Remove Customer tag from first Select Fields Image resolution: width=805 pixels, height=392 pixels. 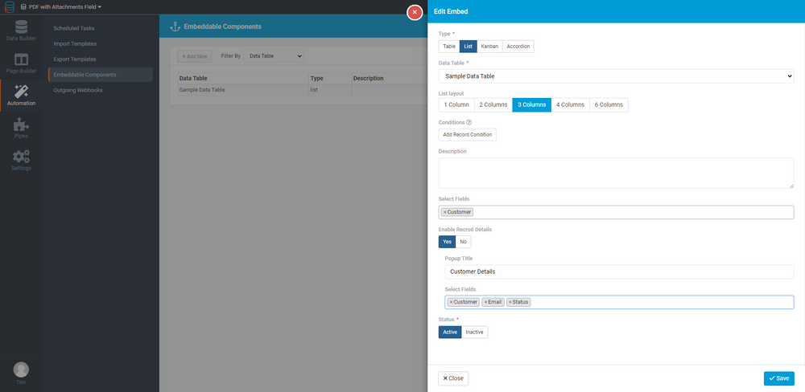click(x=444, y=212)
